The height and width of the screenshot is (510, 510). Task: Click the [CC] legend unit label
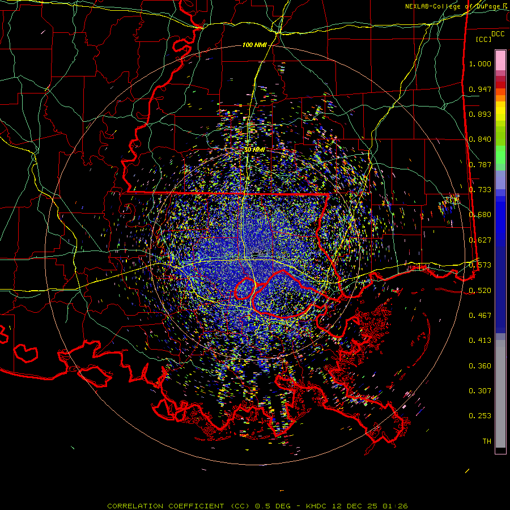click(484, 39)
